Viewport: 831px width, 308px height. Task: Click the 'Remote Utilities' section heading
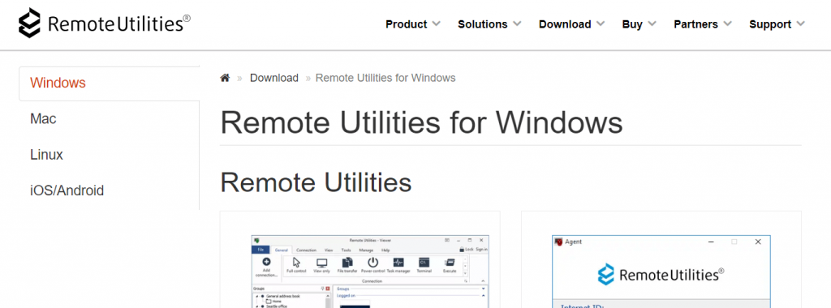coord(316,182)
